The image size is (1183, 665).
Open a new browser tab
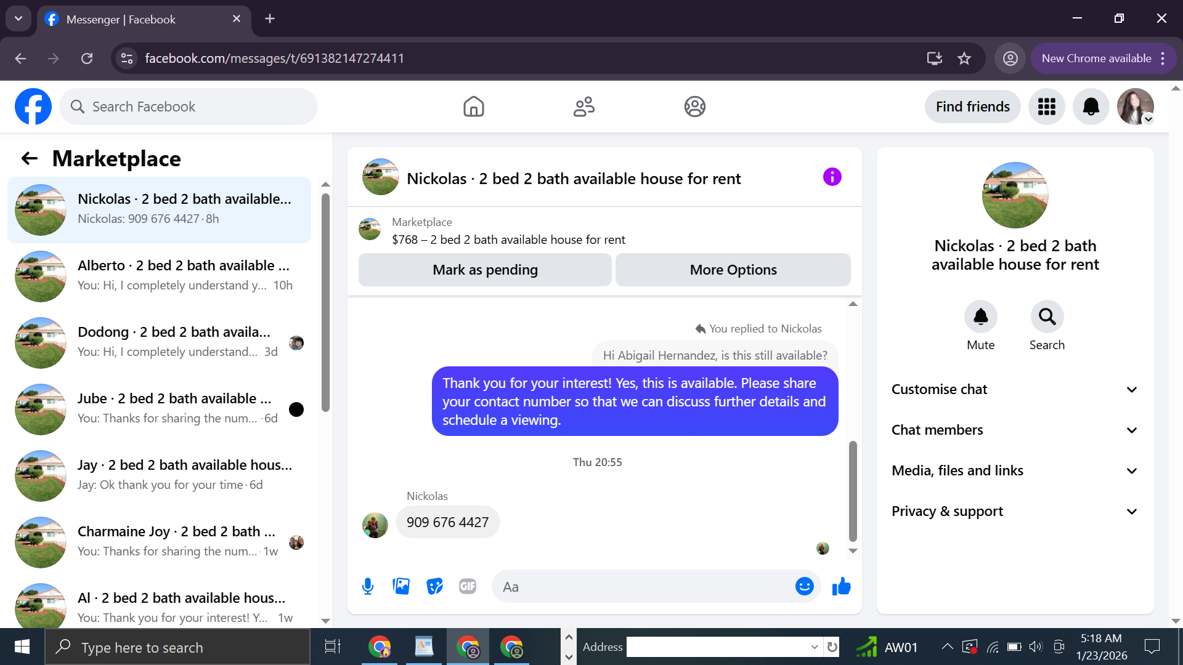(x=270, y=18)
